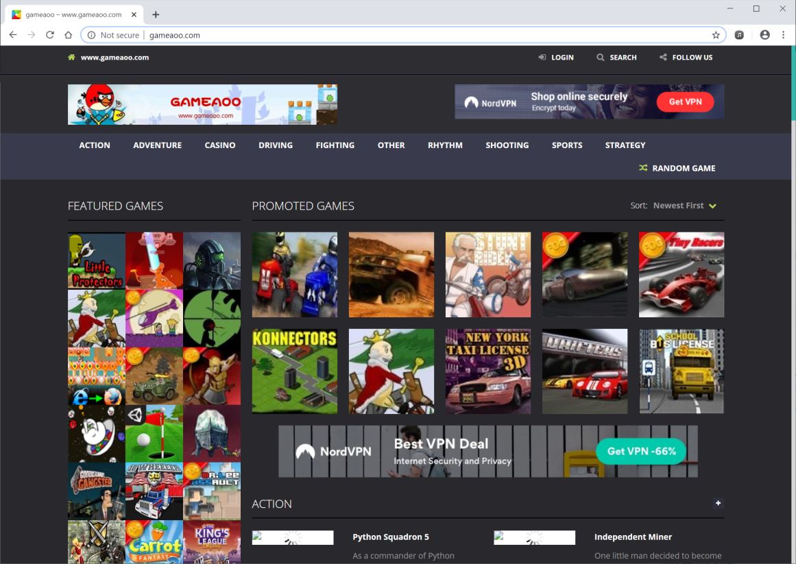Screen dimensions: 796x564
Task: Open the Stunt Rider promoted game
Action: pos(488,274)
